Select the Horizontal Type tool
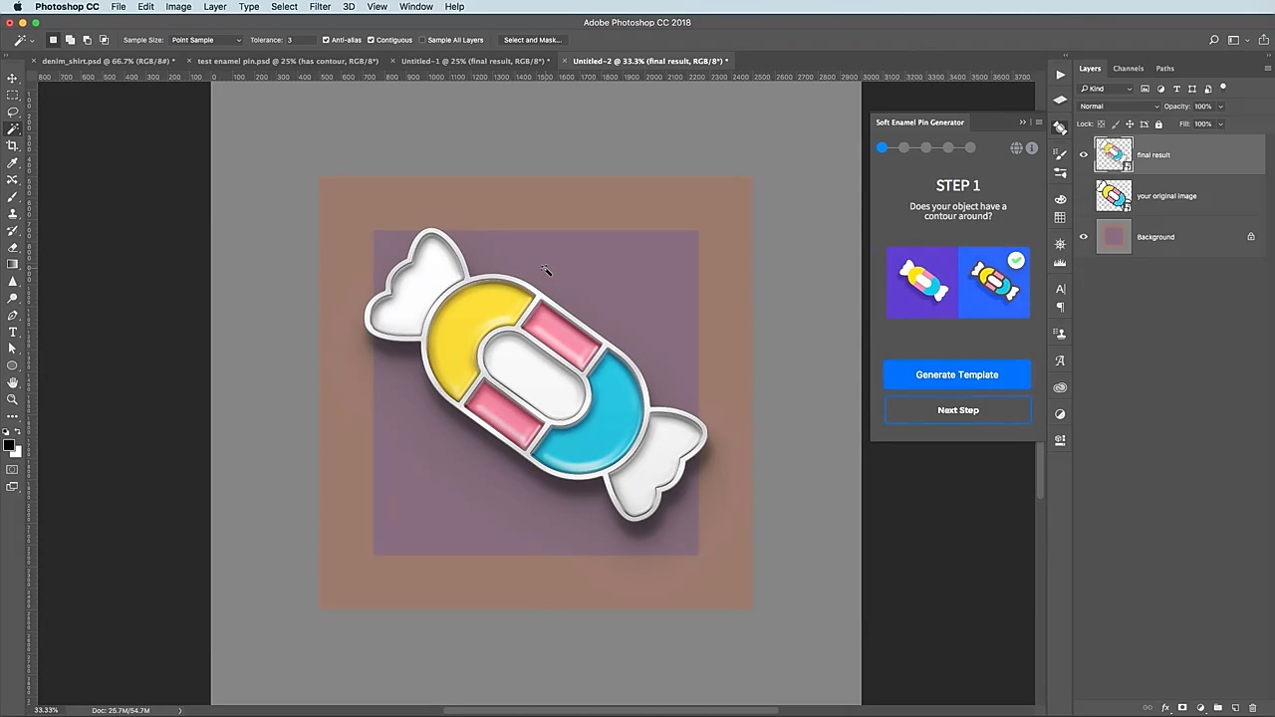The image size is (1275, 717). [x=12, y=332]
